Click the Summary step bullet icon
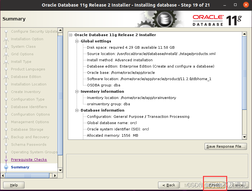Screen dimensions: 252x191 6,167
